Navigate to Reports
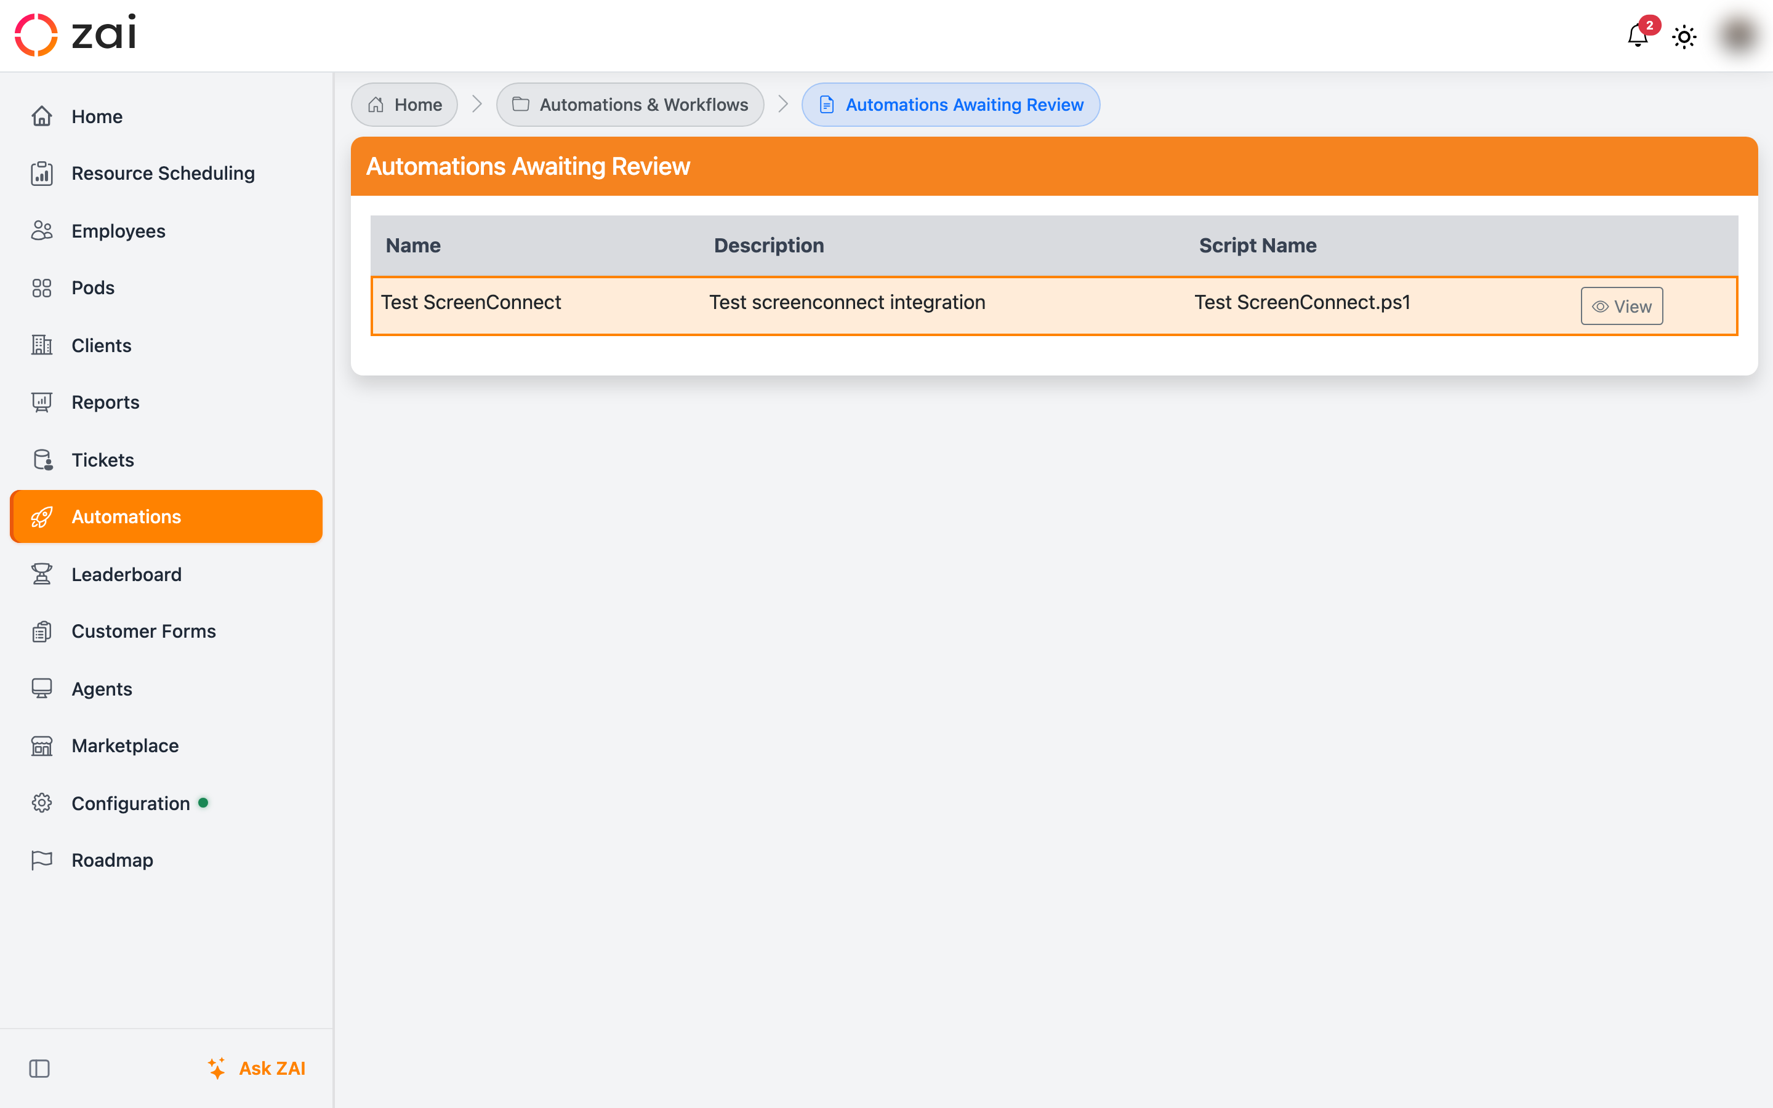 (166, 403)
